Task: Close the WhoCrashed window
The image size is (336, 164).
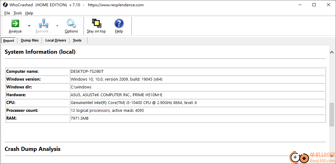Action: pos(328,5)
